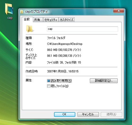
Task: Click the 属性: label
Action: click(x=29, y=80)
